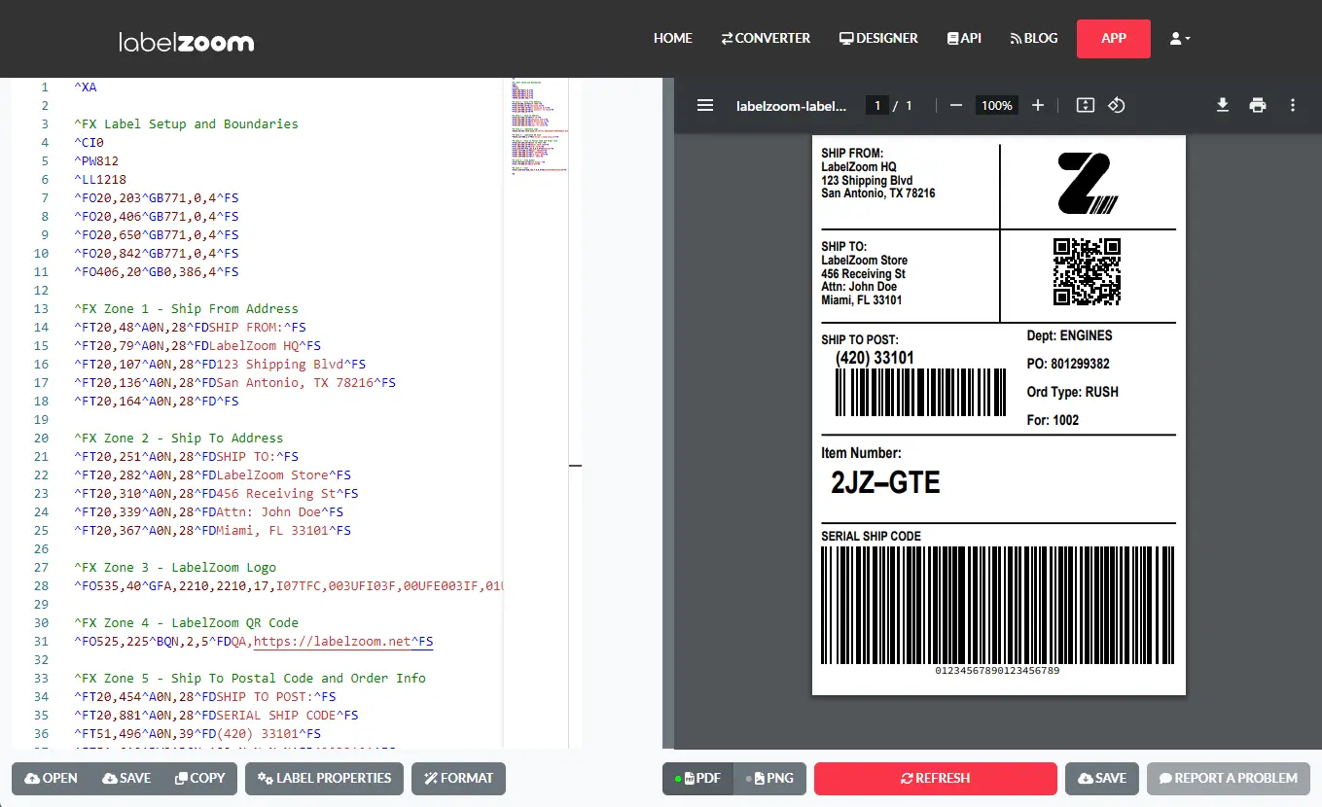Zoom out on the label preview
Image resolution: width=1322 pixels, height=807 pixels.
(954, 105)
